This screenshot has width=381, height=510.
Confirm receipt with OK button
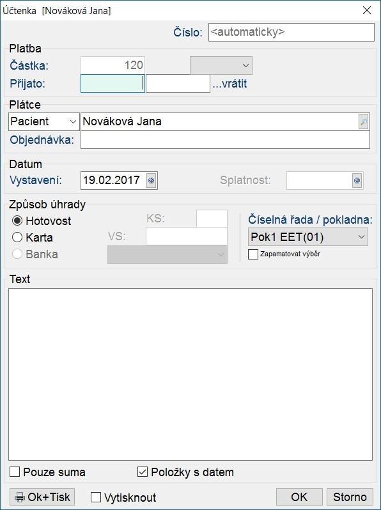click(299, 497)
